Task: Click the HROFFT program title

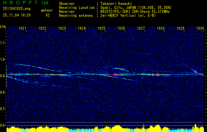Action: (x=20, y=3)
